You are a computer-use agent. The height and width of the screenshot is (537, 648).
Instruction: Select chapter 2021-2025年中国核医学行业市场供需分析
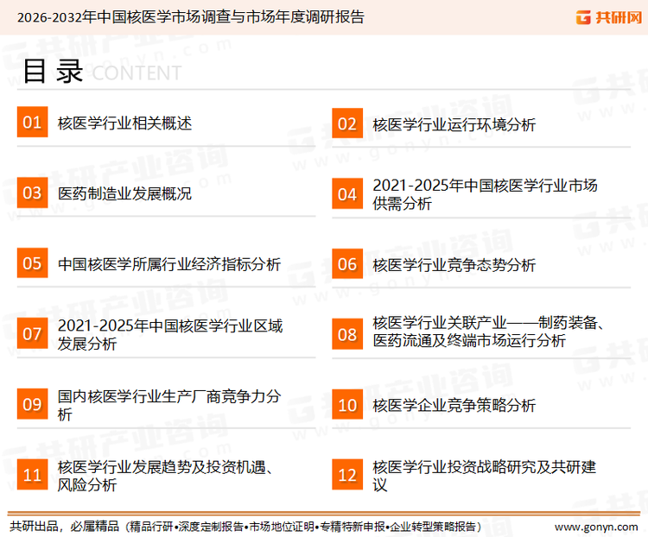pyautogui.click(x=485, y=194)
